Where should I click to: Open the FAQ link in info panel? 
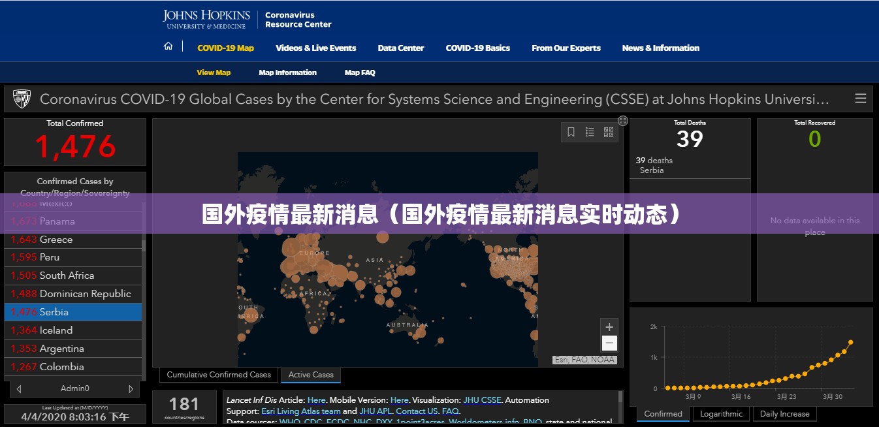pos(450,411)
